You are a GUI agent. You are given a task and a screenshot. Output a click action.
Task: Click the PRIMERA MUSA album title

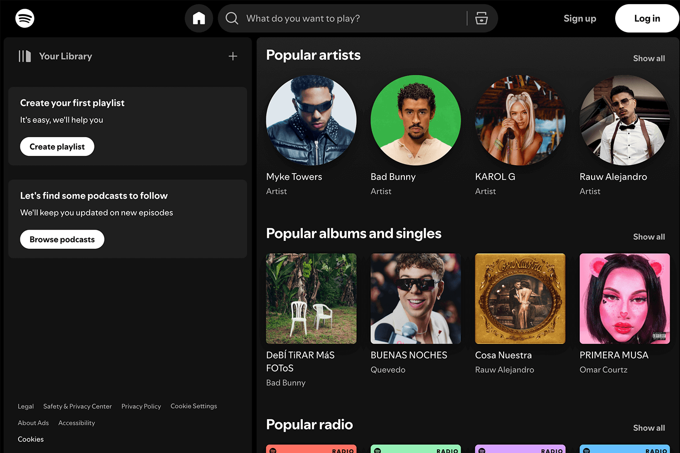(614, 355)
